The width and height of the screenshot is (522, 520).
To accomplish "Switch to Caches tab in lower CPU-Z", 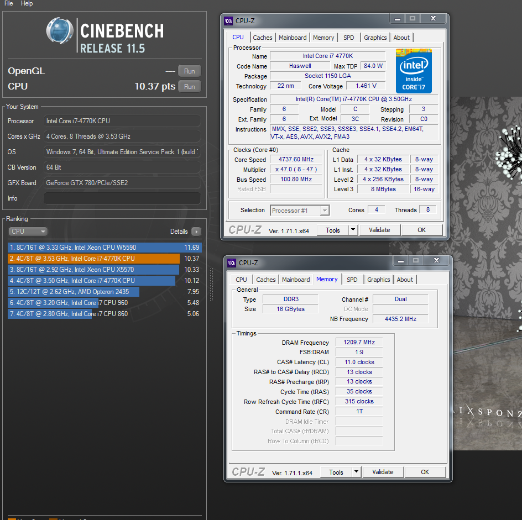I will tap(265, 280).
